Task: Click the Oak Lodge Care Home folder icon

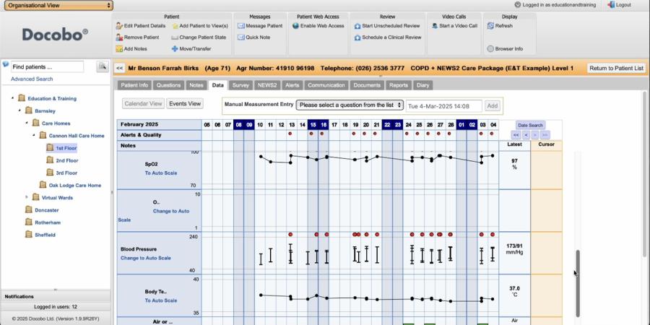Action: (43, 185)
